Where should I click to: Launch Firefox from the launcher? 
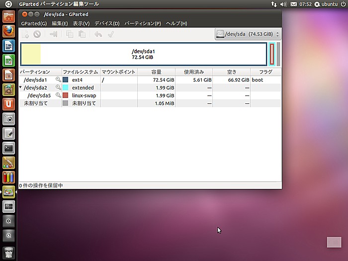pyautogui.click(x=8, y=31)
